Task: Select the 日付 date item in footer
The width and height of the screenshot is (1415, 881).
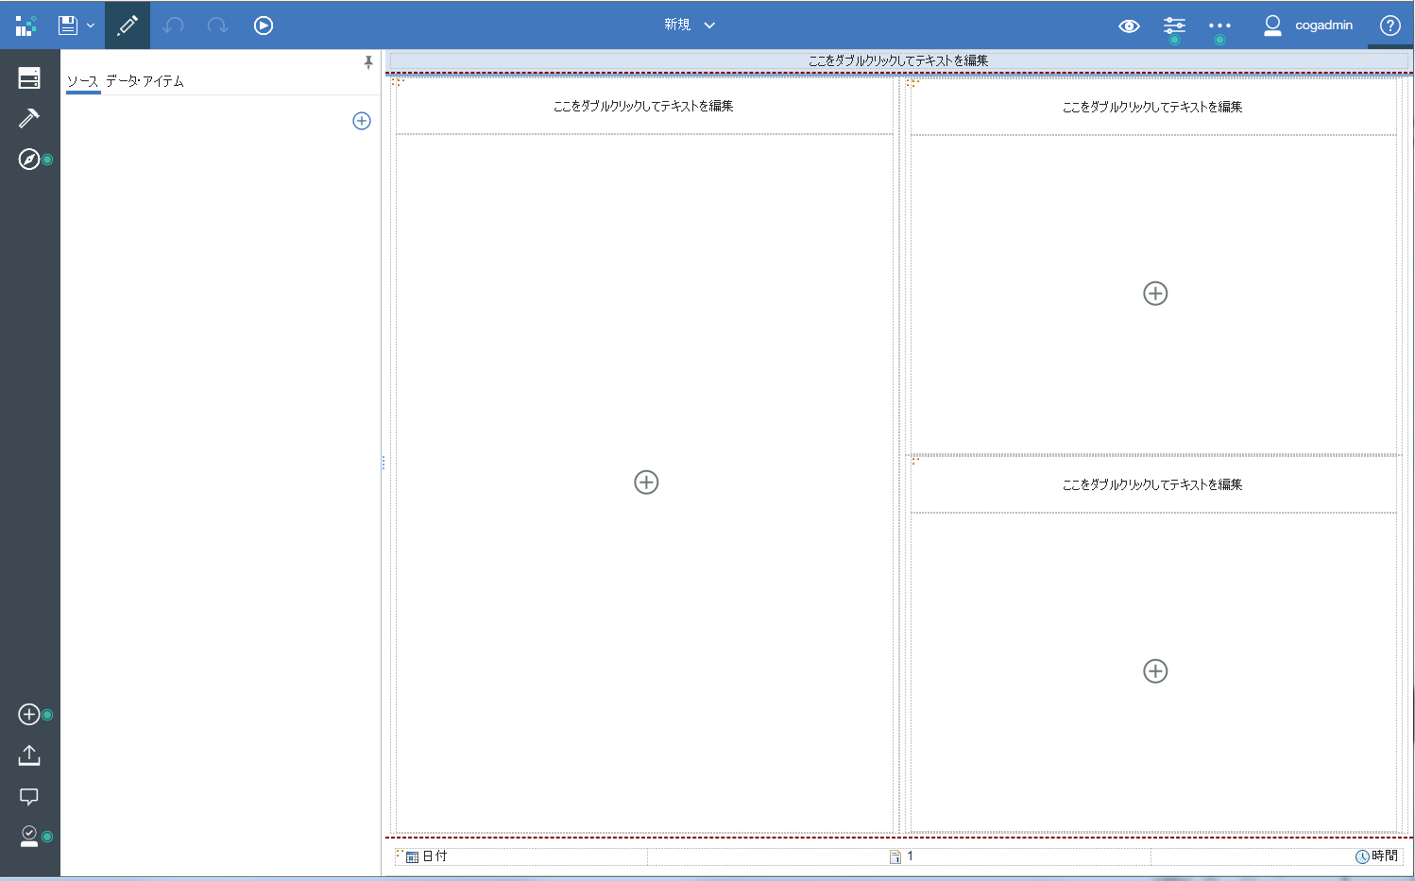Action: pyautogui.click(x=427, y=856)
